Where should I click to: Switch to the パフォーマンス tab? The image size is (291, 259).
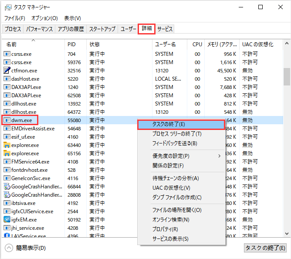[x=39, y=29]
